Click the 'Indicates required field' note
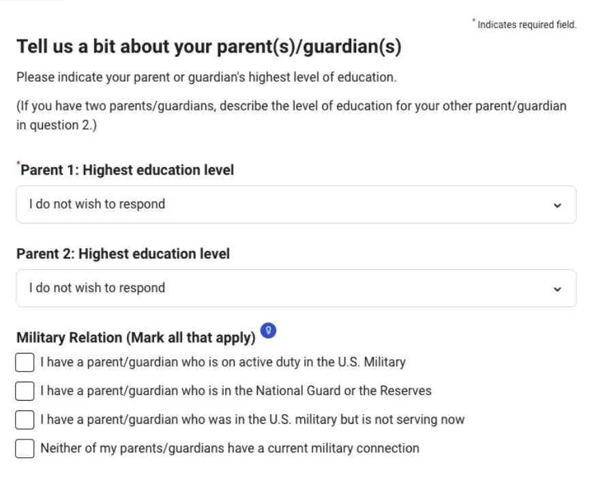Viewport: 607px width, 479px height. point(527,25)
